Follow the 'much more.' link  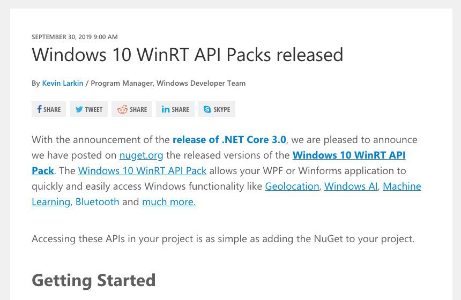coord(168,202)
